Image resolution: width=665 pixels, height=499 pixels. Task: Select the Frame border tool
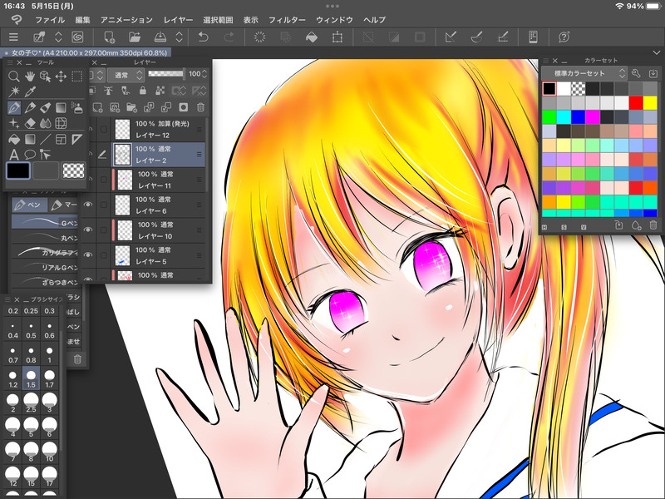tap(61, 139)
